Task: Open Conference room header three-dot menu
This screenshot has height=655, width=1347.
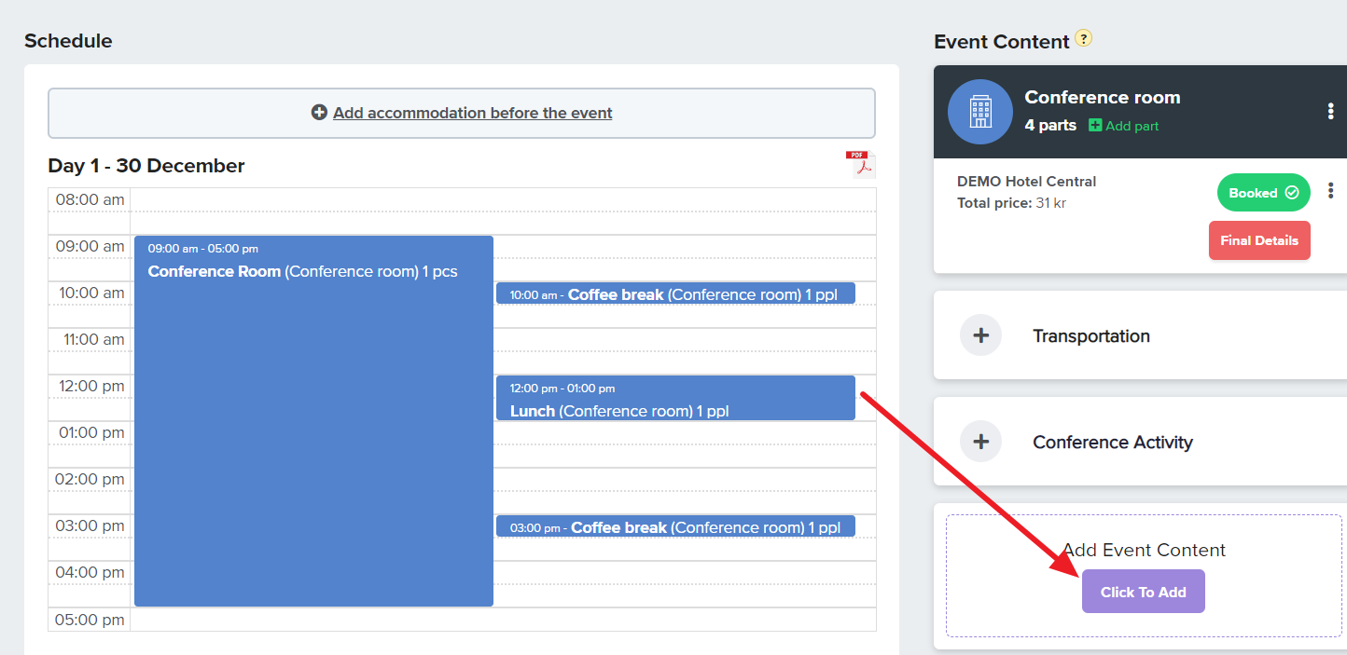Action: coord(1330,112)
